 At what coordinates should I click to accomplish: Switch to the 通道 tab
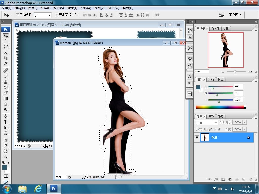pyautogui.click(x=211, y=117)
